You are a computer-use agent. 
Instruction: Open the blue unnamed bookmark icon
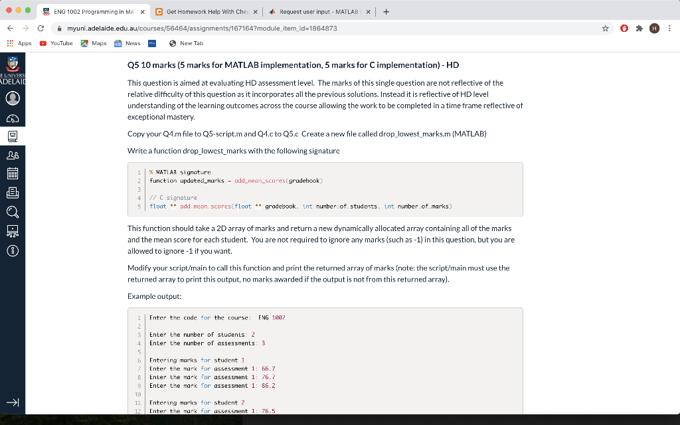(152, 43)
